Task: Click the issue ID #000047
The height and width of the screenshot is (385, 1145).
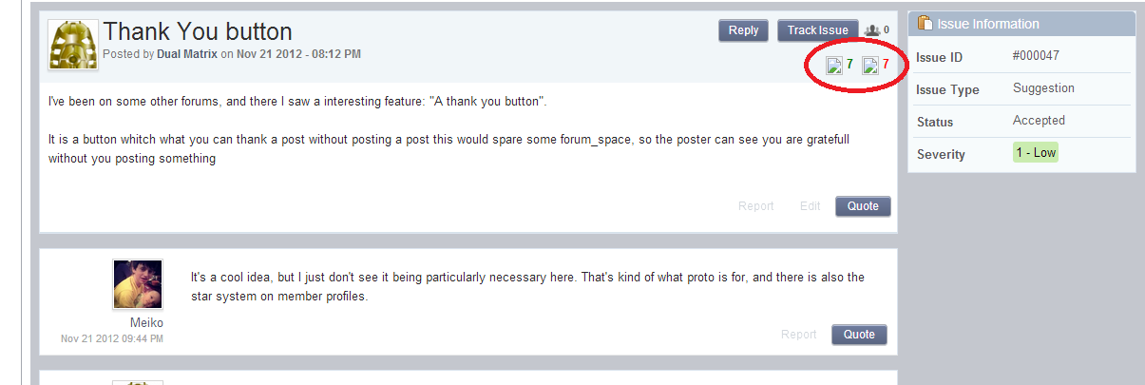Action: point(1036,56)
